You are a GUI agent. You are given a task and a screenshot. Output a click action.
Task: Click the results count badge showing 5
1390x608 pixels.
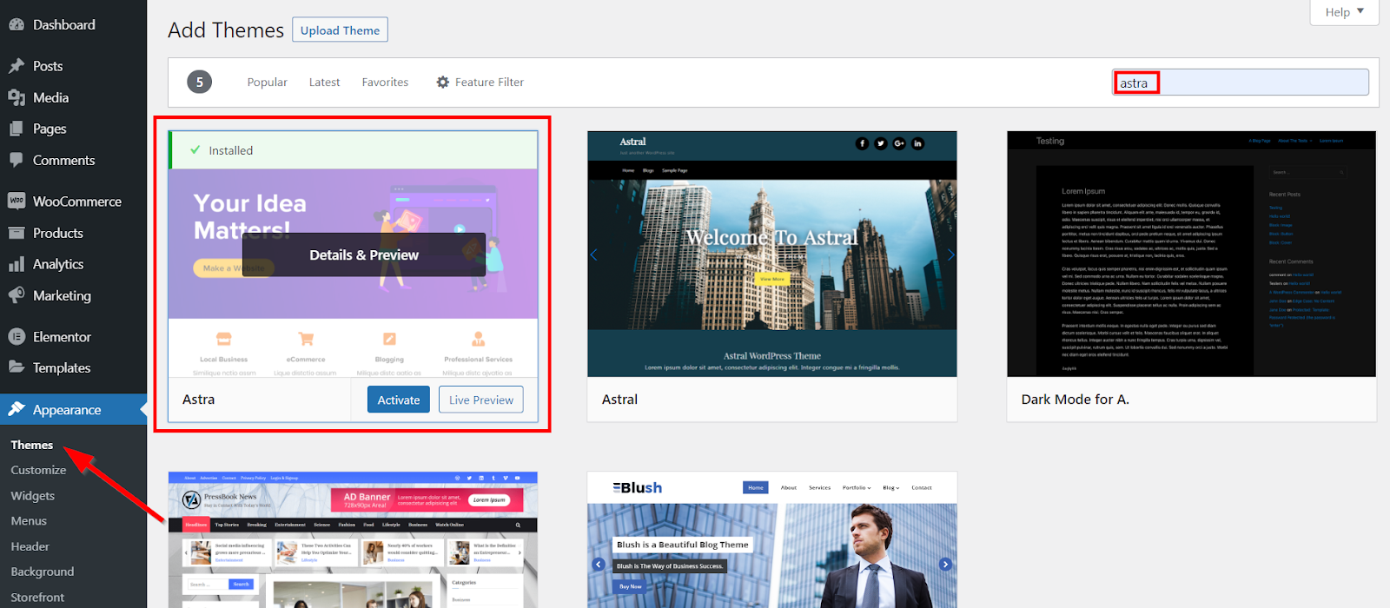coord(199,82)
